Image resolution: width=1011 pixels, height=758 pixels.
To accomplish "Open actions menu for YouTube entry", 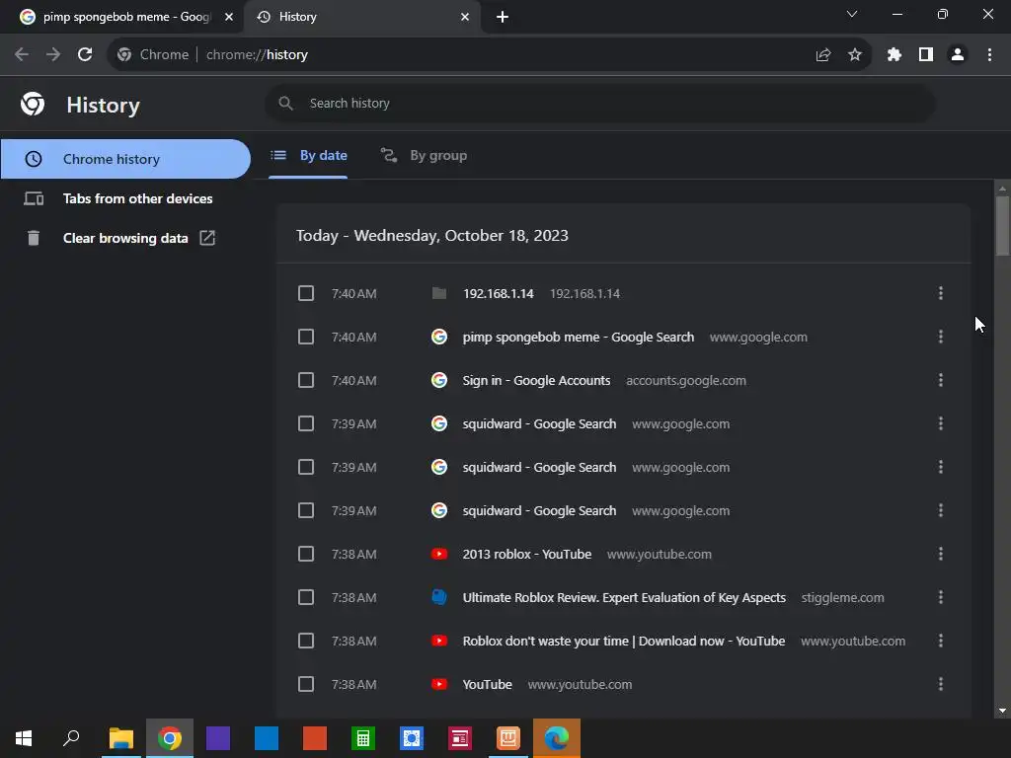I will (941, 684).
